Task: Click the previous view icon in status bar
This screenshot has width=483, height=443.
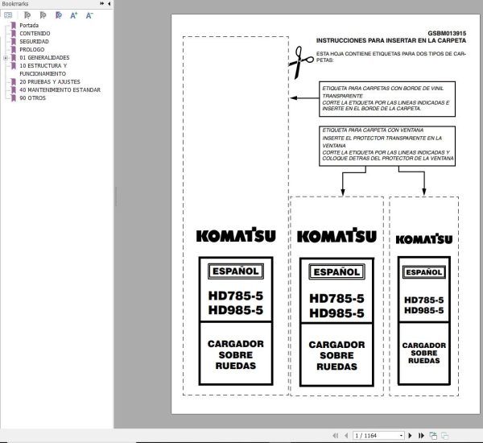Action: pyautogui.click(x=433, y=435)
